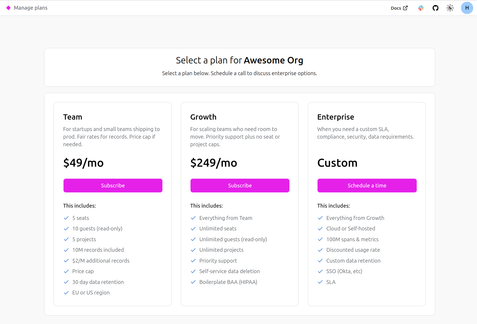The height and width of the screenshot is (324, 477).
Task: Click the $249/mo price on Growth card
Action: [214, 163]
